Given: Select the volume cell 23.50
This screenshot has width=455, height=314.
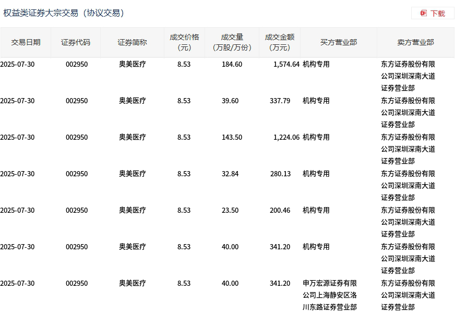Looking at the screenshot, I should point(230,210).
